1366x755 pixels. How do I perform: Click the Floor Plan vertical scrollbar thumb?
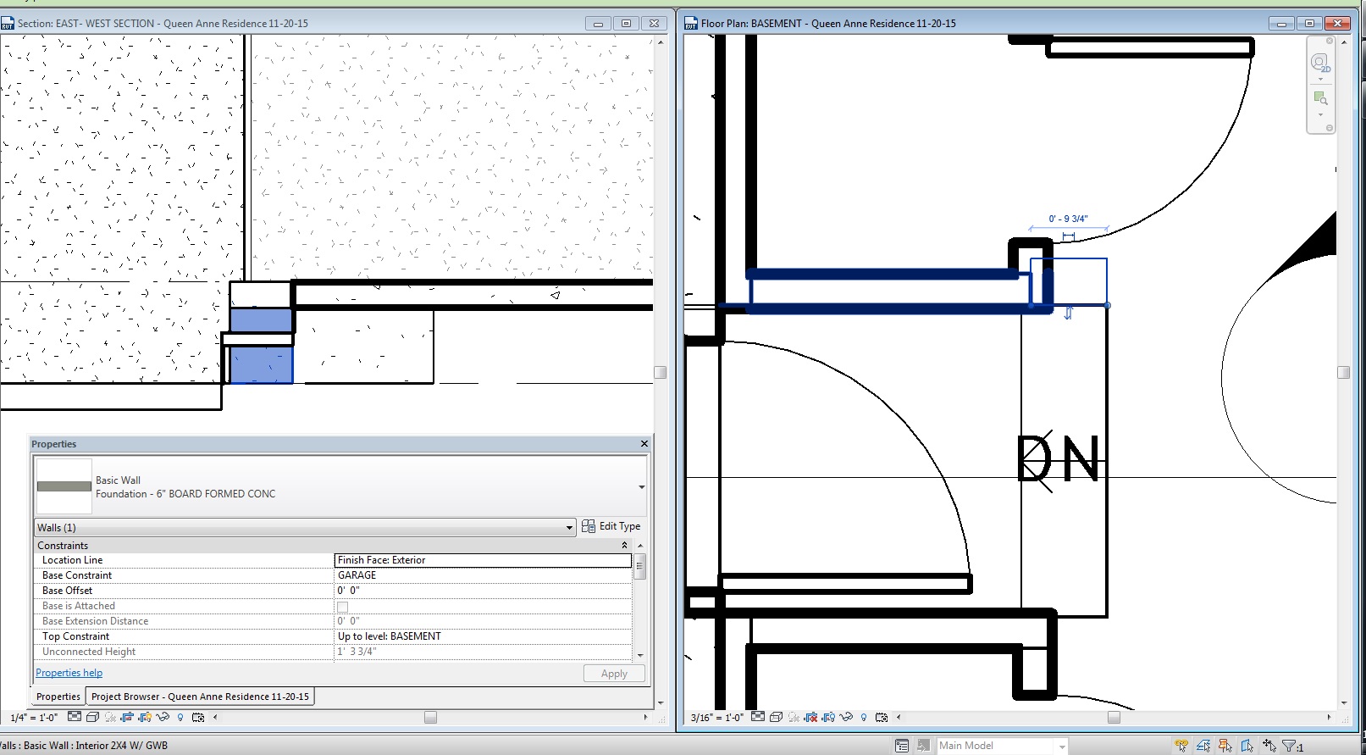point(1344,372)
